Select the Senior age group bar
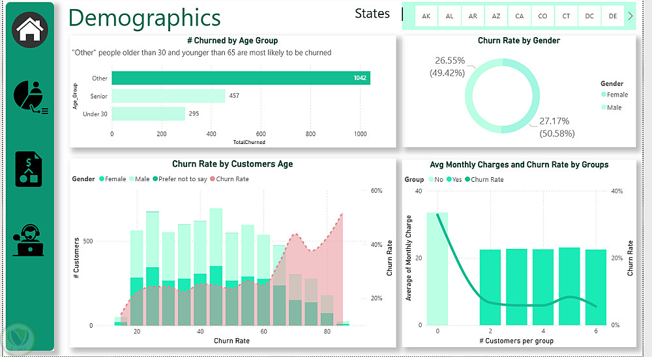This screenshot has width=652, height=357. tap(168, 96)
